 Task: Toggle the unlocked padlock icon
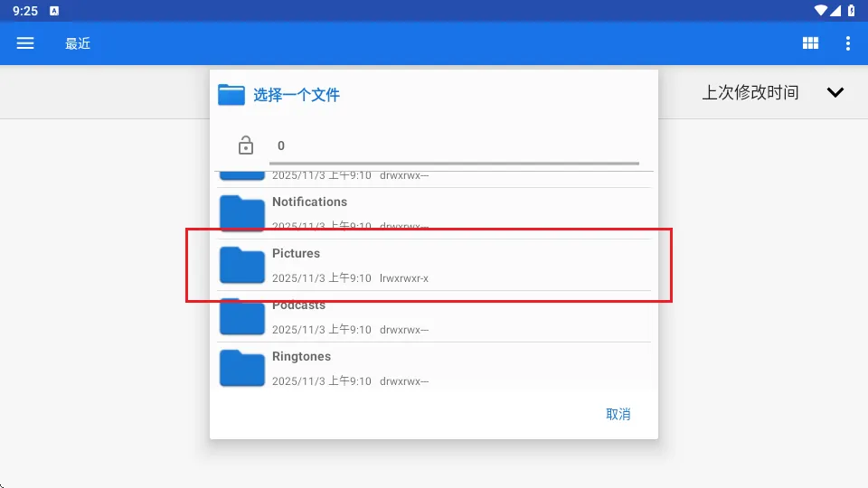245,145
